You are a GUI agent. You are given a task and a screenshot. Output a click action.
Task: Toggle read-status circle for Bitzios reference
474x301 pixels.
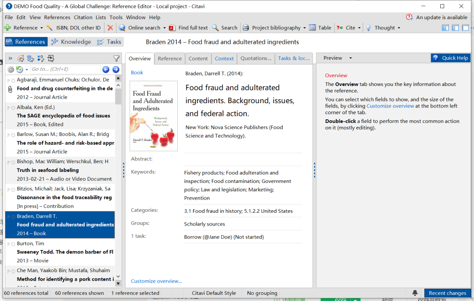[13, 190]
